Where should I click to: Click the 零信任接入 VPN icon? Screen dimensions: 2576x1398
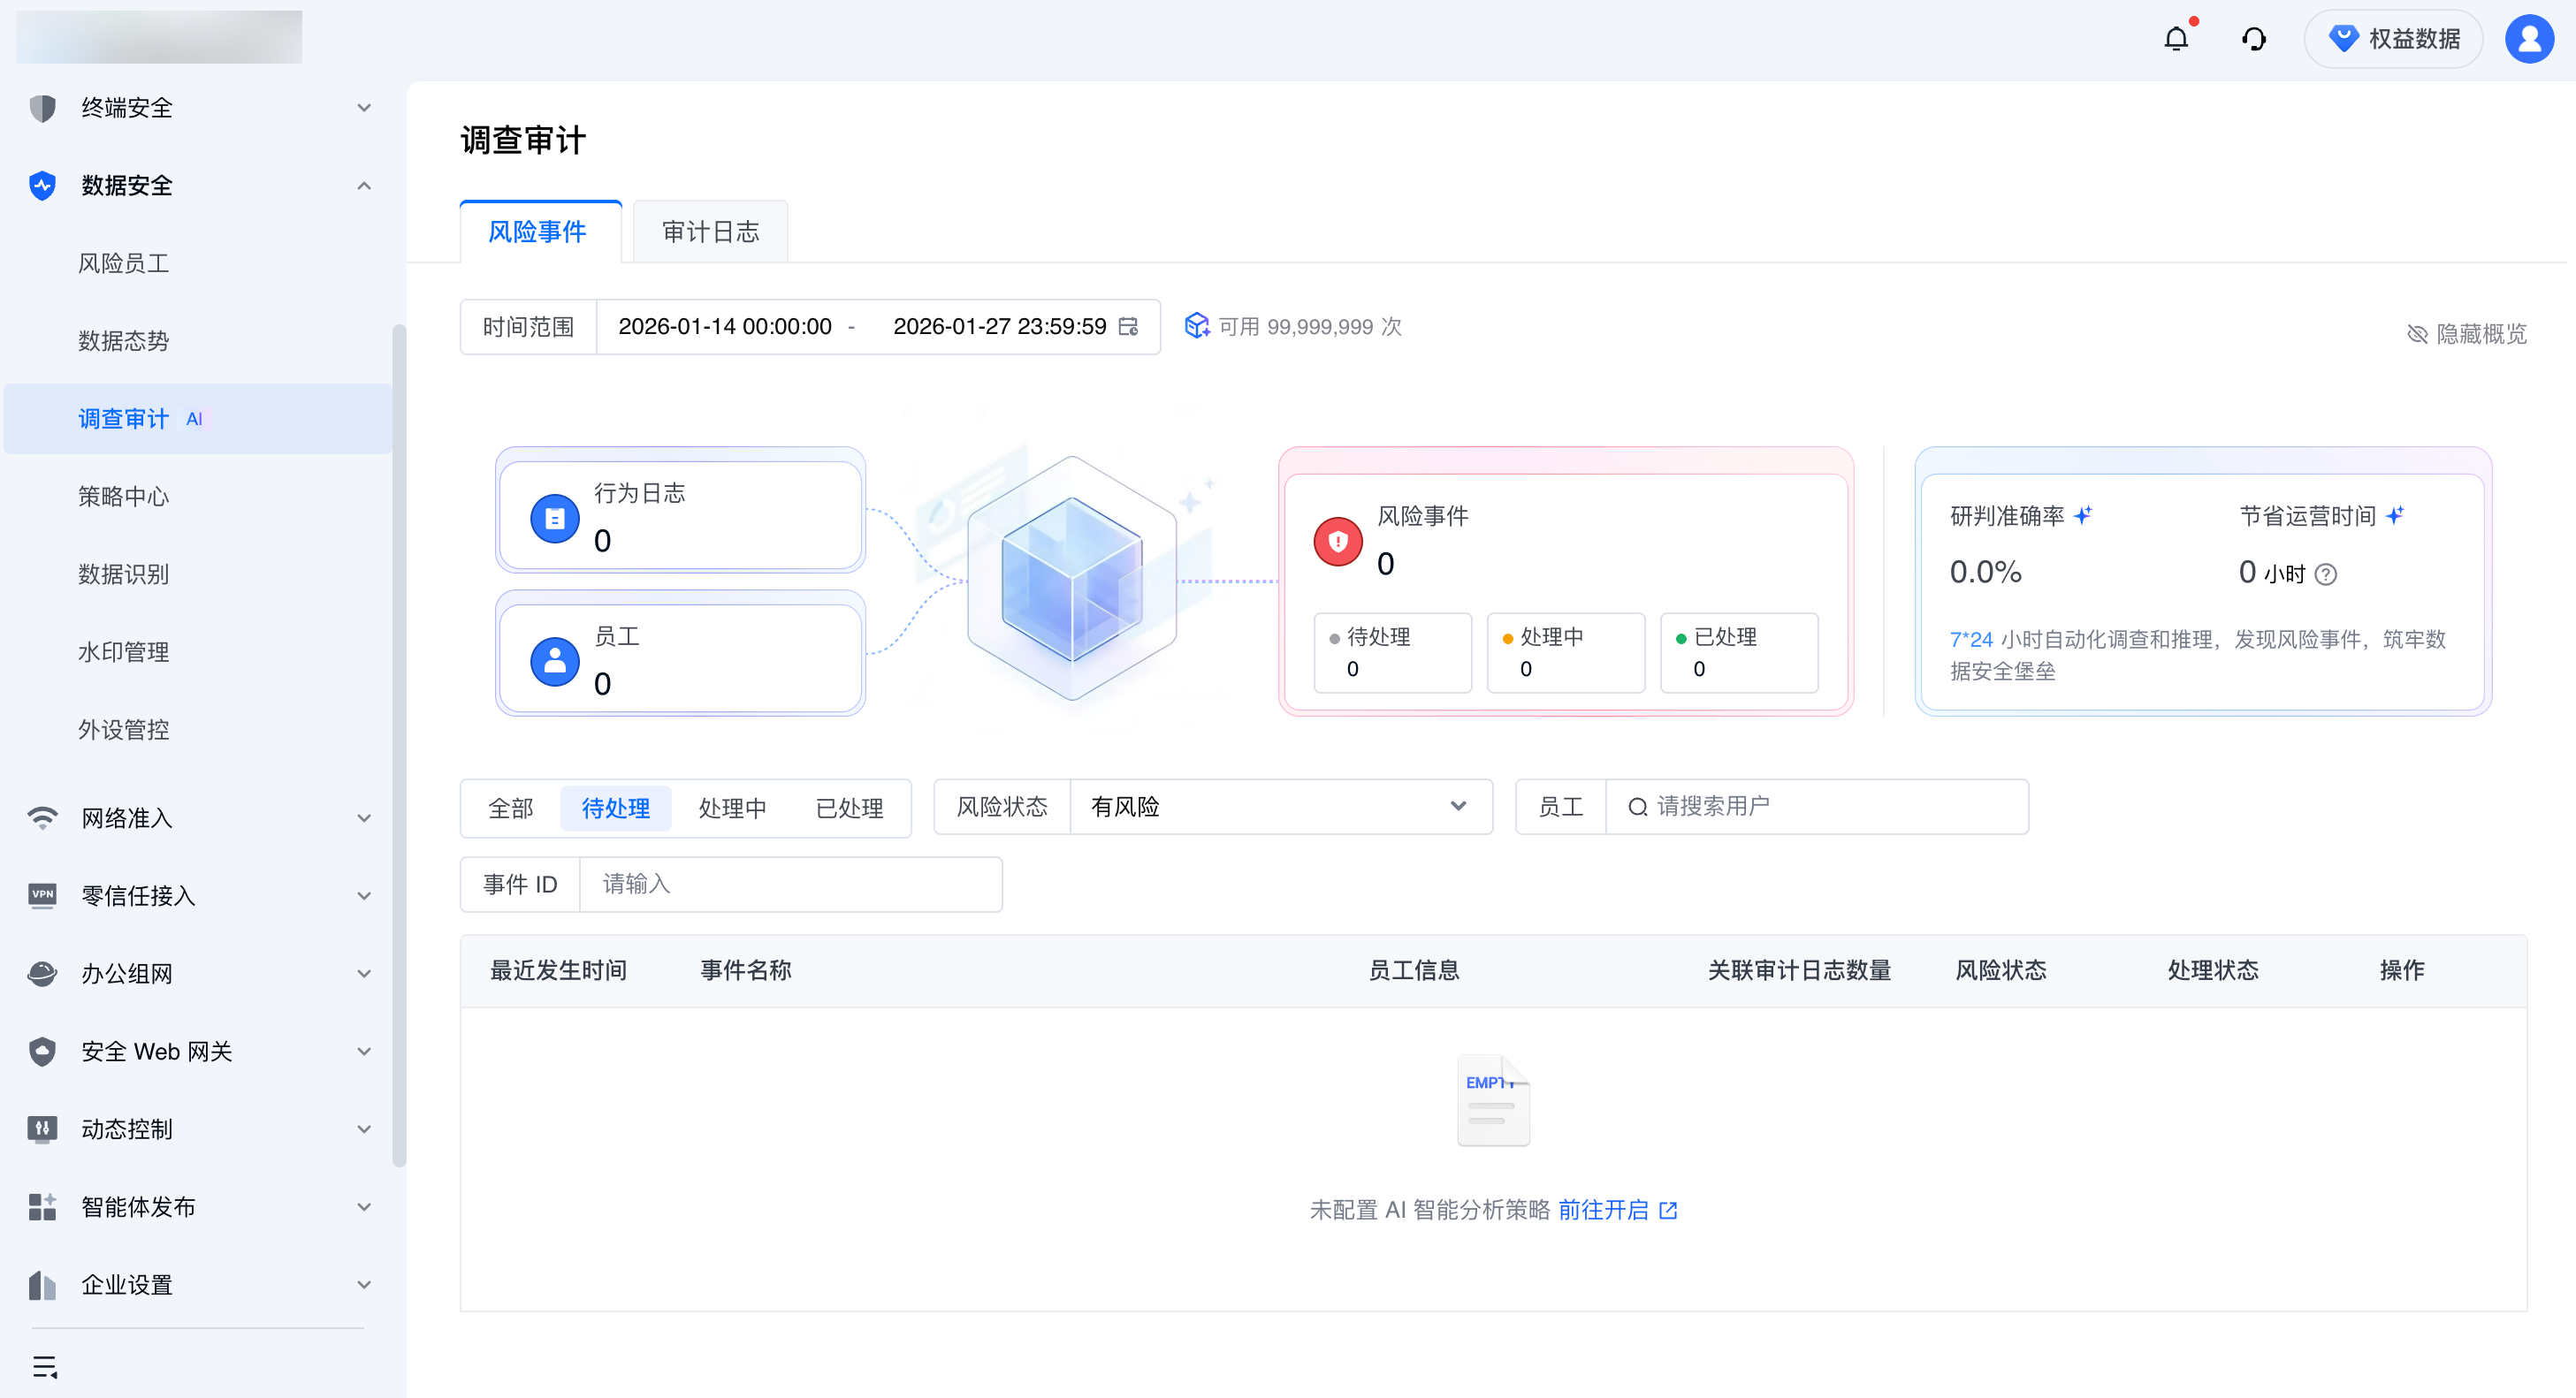click(42, 895)
